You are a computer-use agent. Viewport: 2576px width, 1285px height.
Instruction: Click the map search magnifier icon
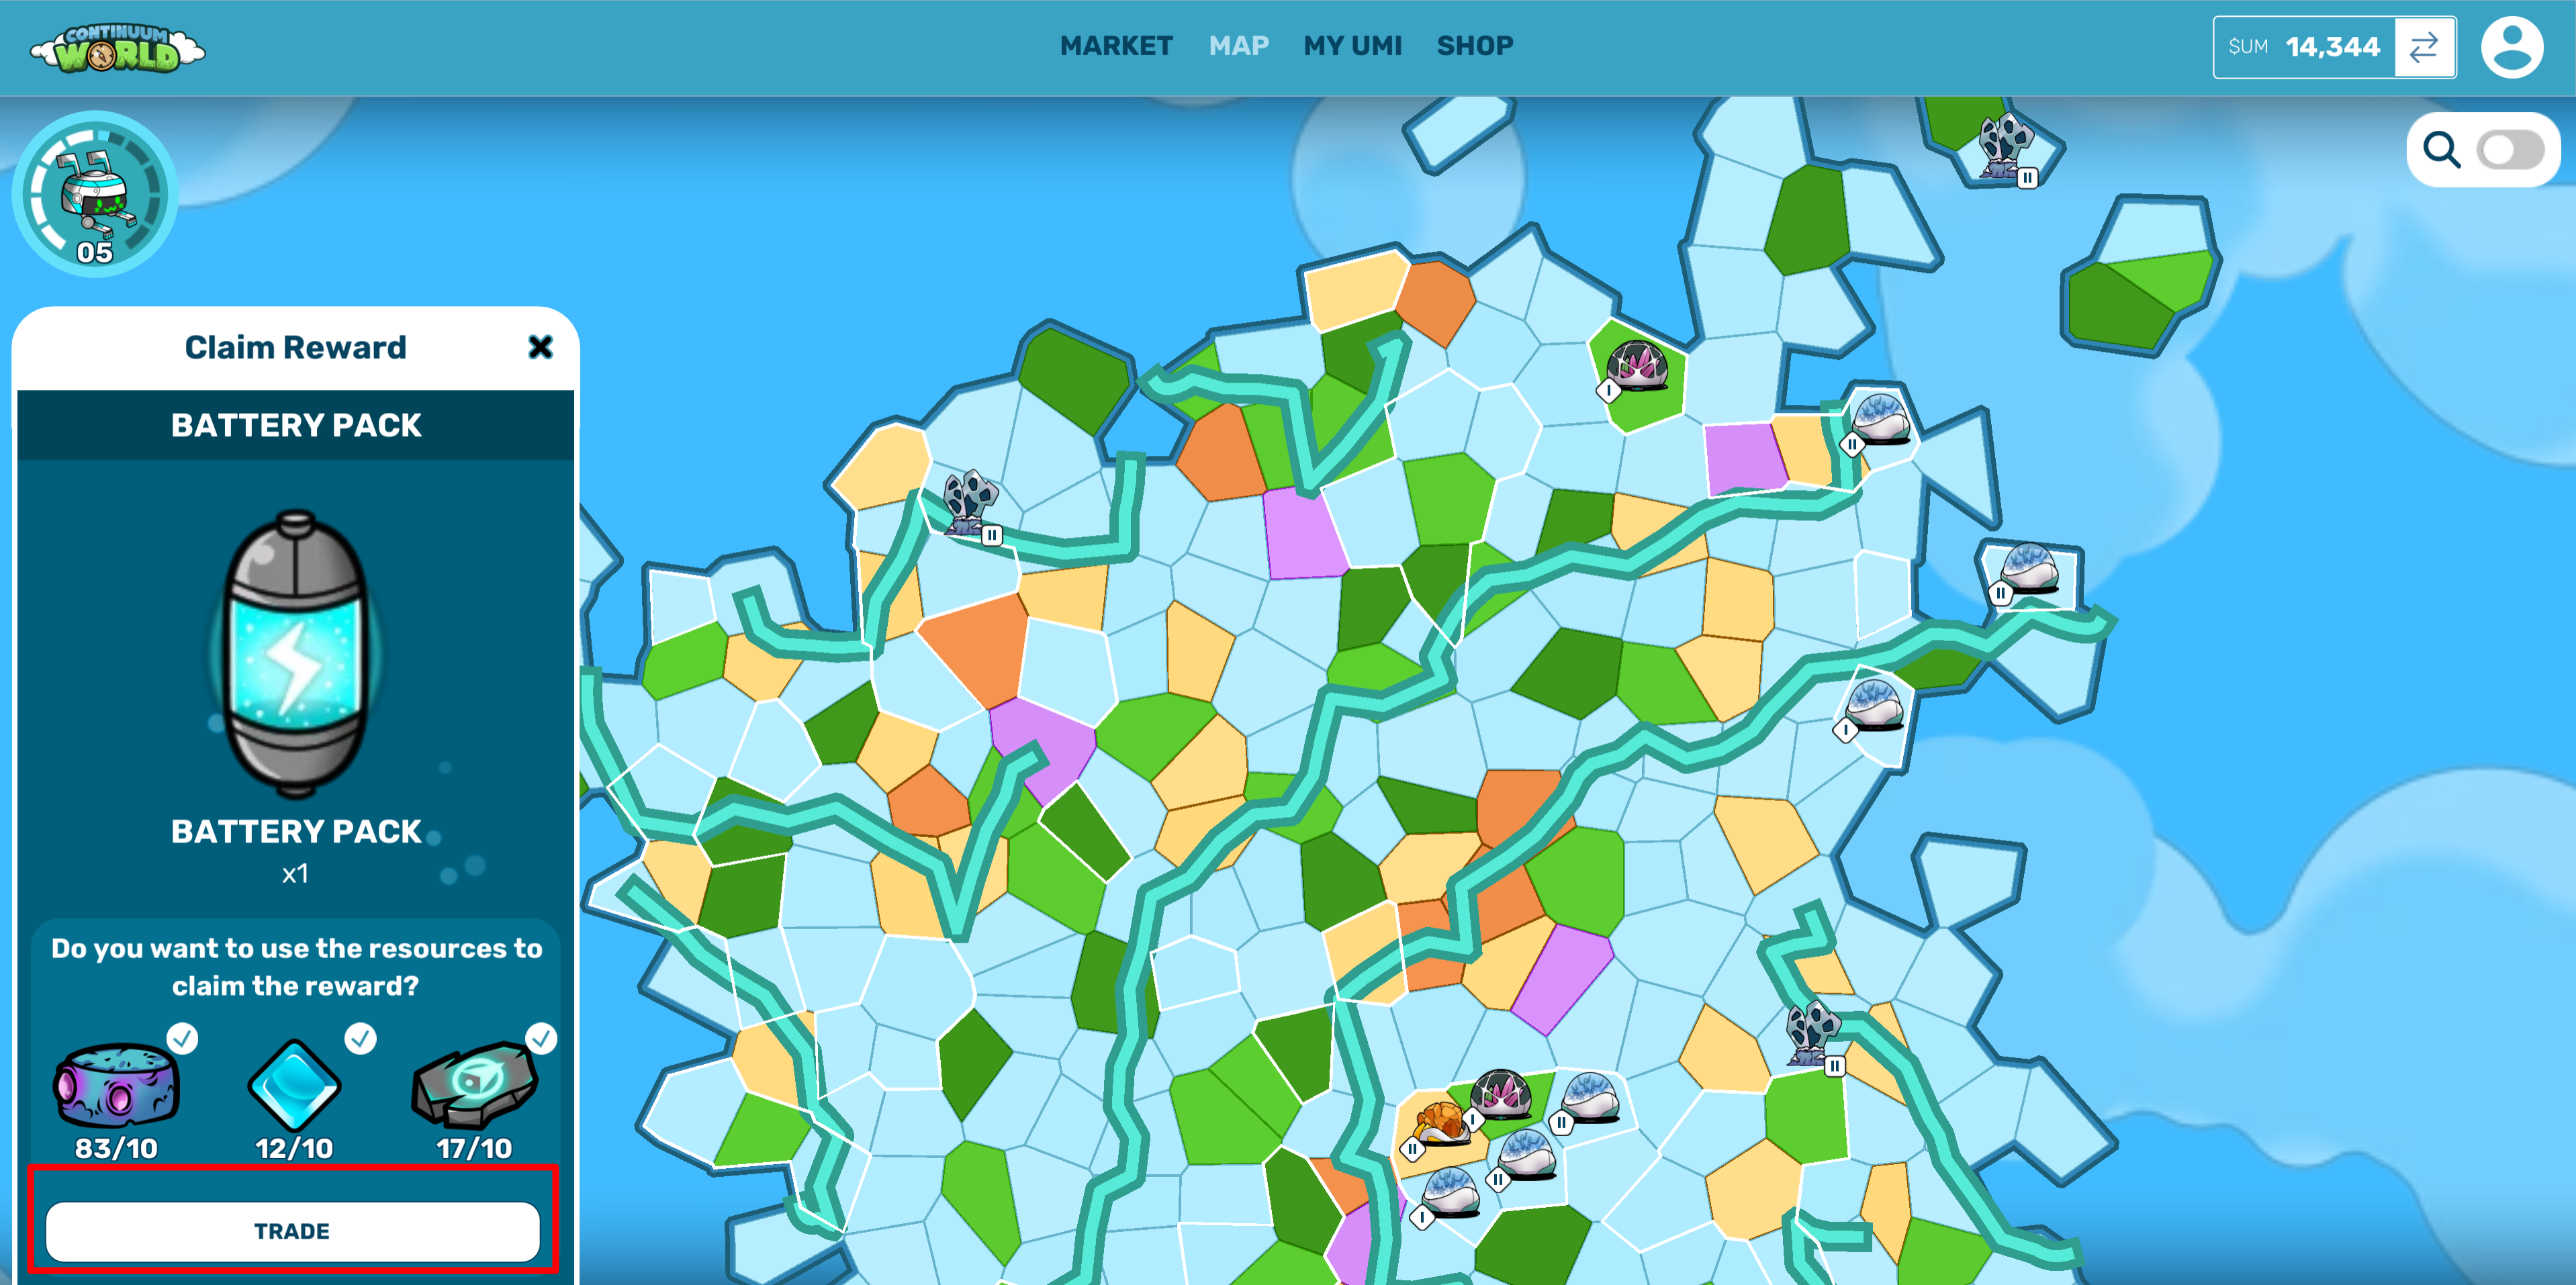tap(2441, 150)
